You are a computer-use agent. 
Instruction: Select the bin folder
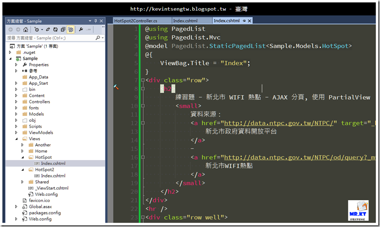(29, 89)
